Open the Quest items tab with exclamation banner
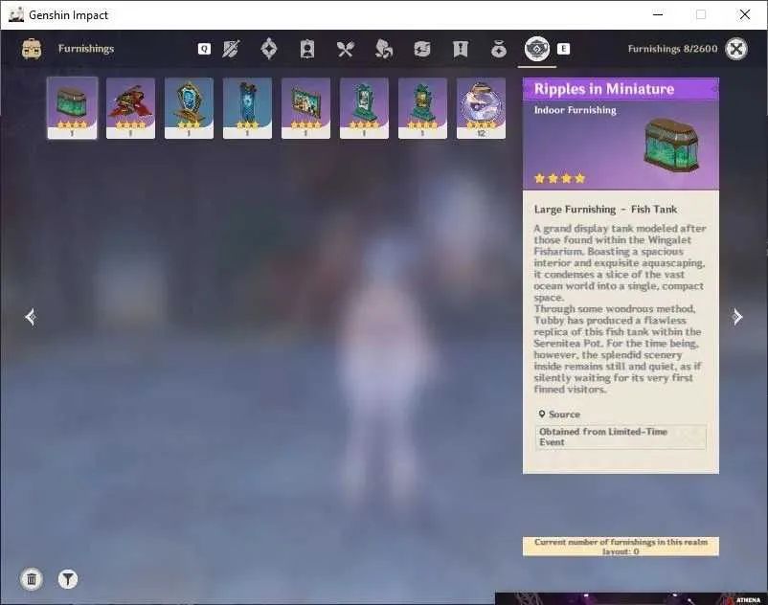The width and height of the screenshot is (768, 605). pos(460,49)
